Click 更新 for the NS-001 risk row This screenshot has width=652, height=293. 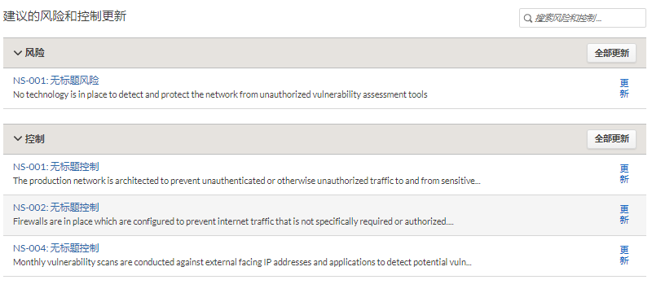(624, 89)
